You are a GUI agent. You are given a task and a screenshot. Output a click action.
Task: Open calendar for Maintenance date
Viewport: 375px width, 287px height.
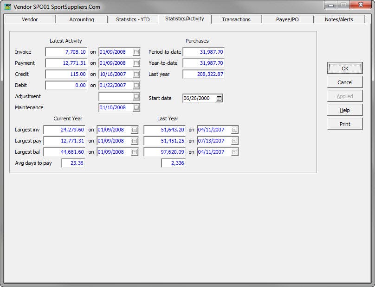coord(136,107)
